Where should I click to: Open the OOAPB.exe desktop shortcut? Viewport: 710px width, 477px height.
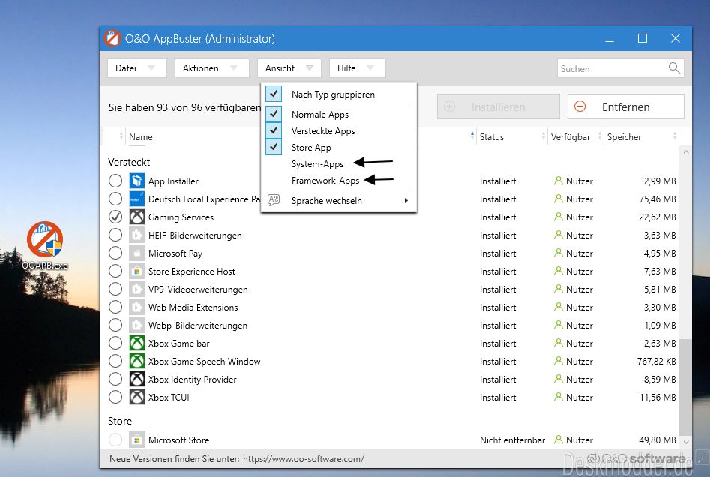(x=45, y=245)
